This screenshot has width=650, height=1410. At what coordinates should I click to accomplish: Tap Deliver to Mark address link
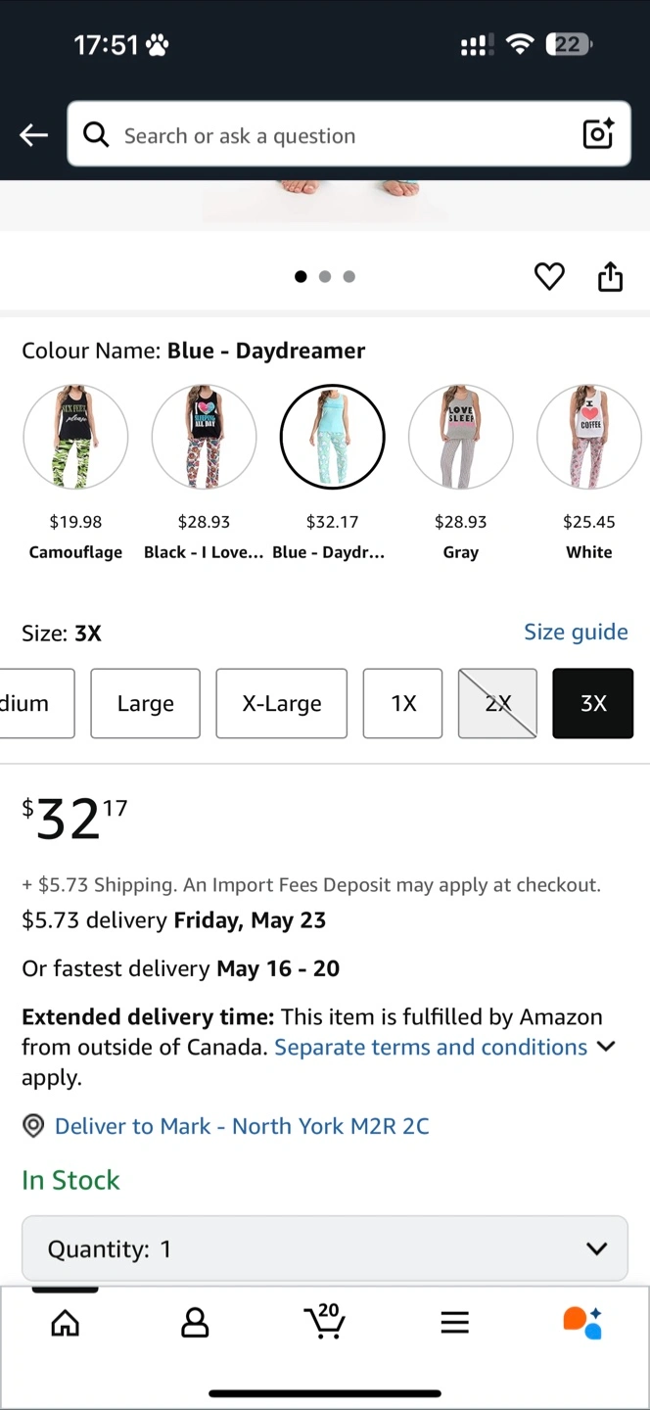point(241,1126)
